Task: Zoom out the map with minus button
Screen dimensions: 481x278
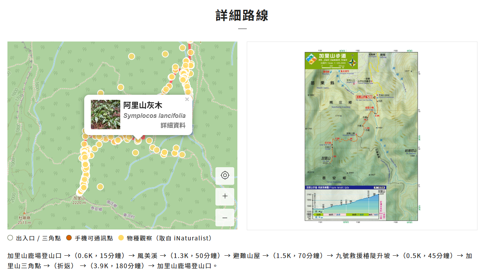Action: click(225, 218)
